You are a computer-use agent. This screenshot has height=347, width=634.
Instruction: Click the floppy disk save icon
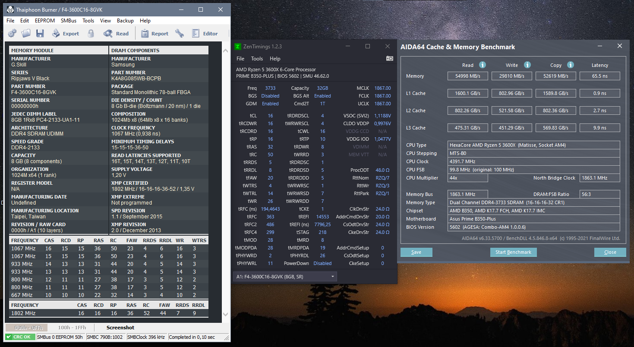tap(40, 33)
